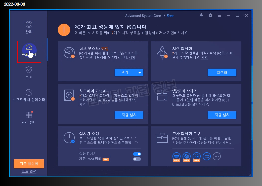Turn on Turbo Boost with 켜기 button
The image size is (262, 186).
(x=125, y=72)
